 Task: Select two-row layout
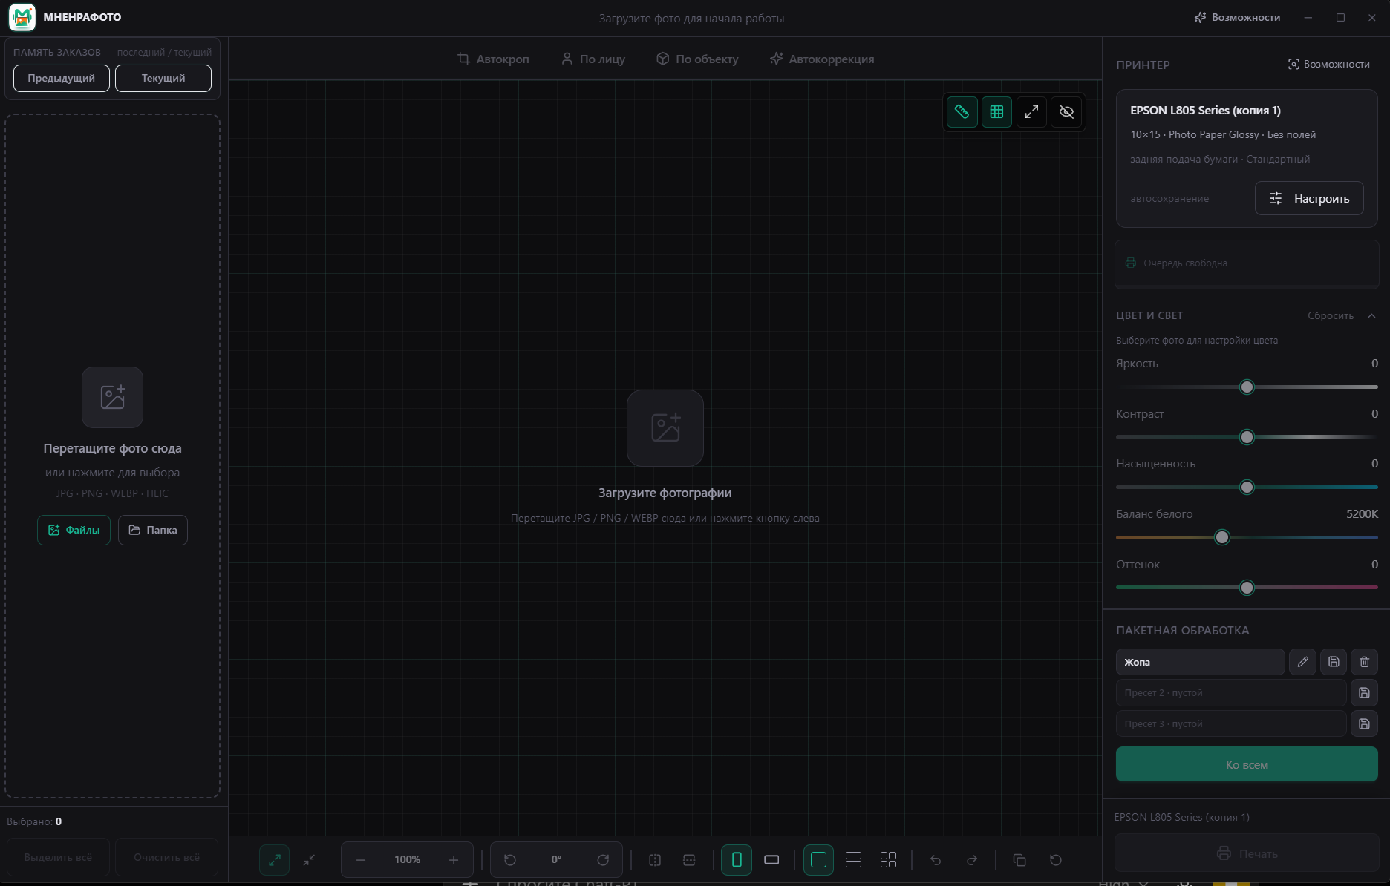click(853, 860)
